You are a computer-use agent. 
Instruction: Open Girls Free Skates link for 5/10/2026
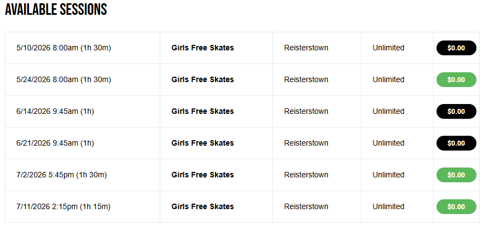[202, 48]
